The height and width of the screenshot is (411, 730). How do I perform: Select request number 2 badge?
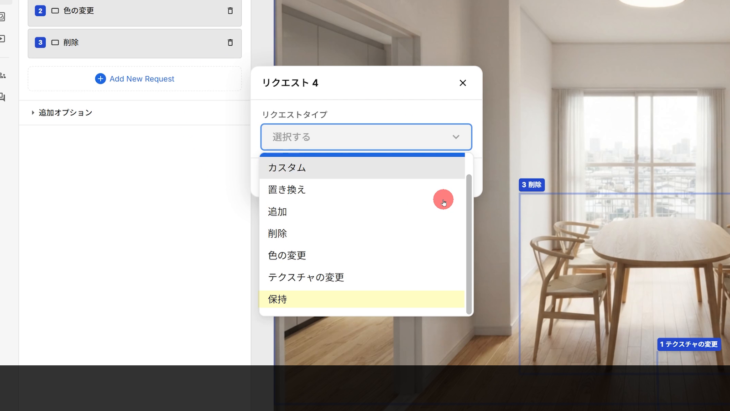tap(40, 11)
